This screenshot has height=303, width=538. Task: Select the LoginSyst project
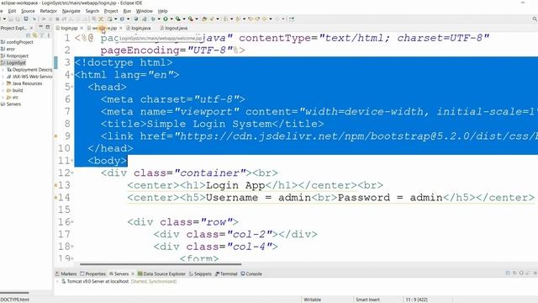(16, 62)
